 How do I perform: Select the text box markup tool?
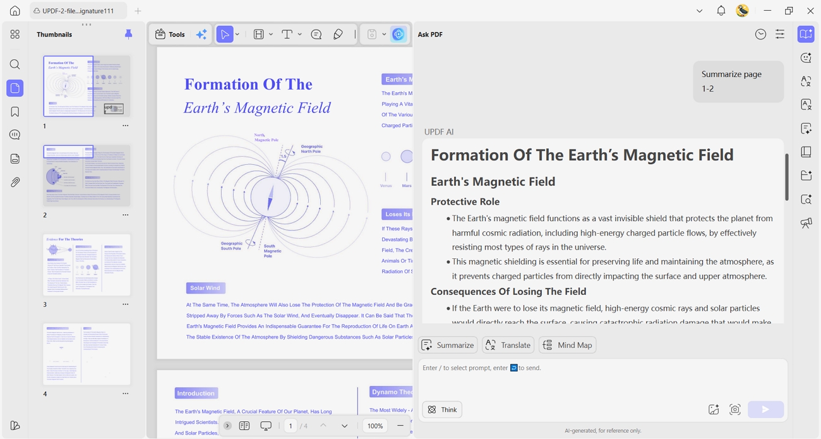(259, 34)
